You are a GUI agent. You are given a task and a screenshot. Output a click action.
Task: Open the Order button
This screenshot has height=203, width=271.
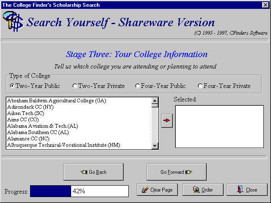point(203,190)
